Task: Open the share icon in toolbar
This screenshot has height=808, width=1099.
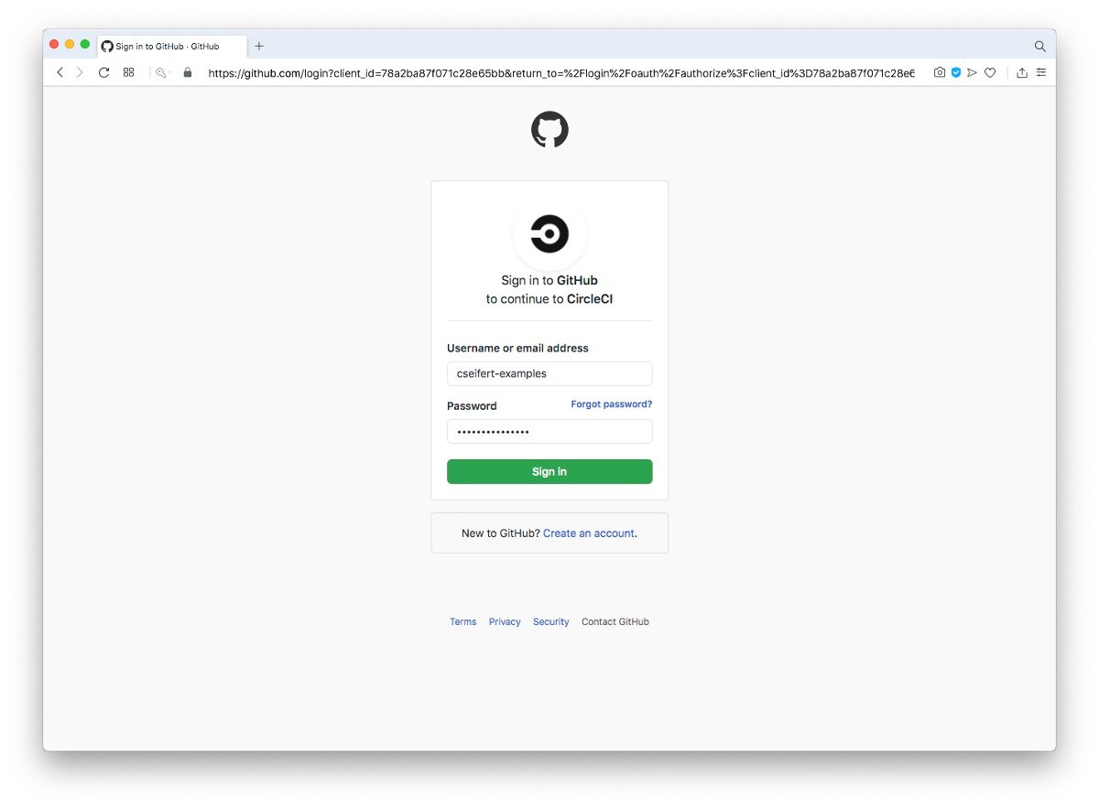Action: click(1022, 72)
